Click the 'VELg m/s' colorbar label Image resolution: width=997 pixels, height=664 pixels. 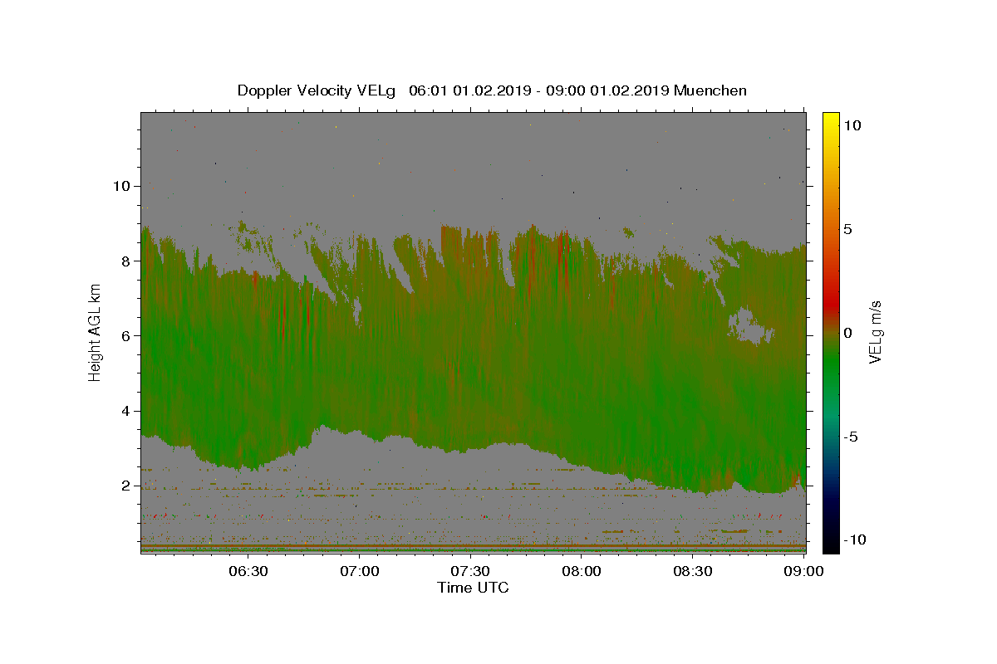[875, 333]
